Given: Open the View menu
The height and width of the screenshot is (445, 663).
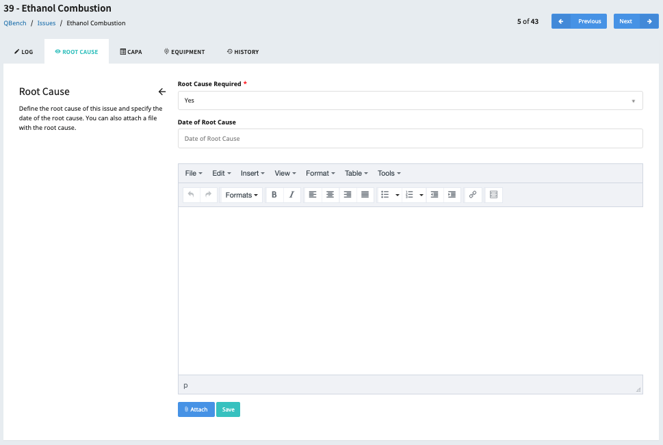Looking at the screenshot, I should (285, 173).
